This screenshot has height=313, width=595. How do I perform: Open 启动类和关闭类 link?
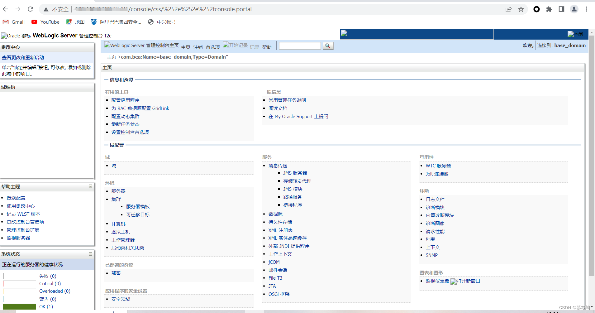[128, 248]
